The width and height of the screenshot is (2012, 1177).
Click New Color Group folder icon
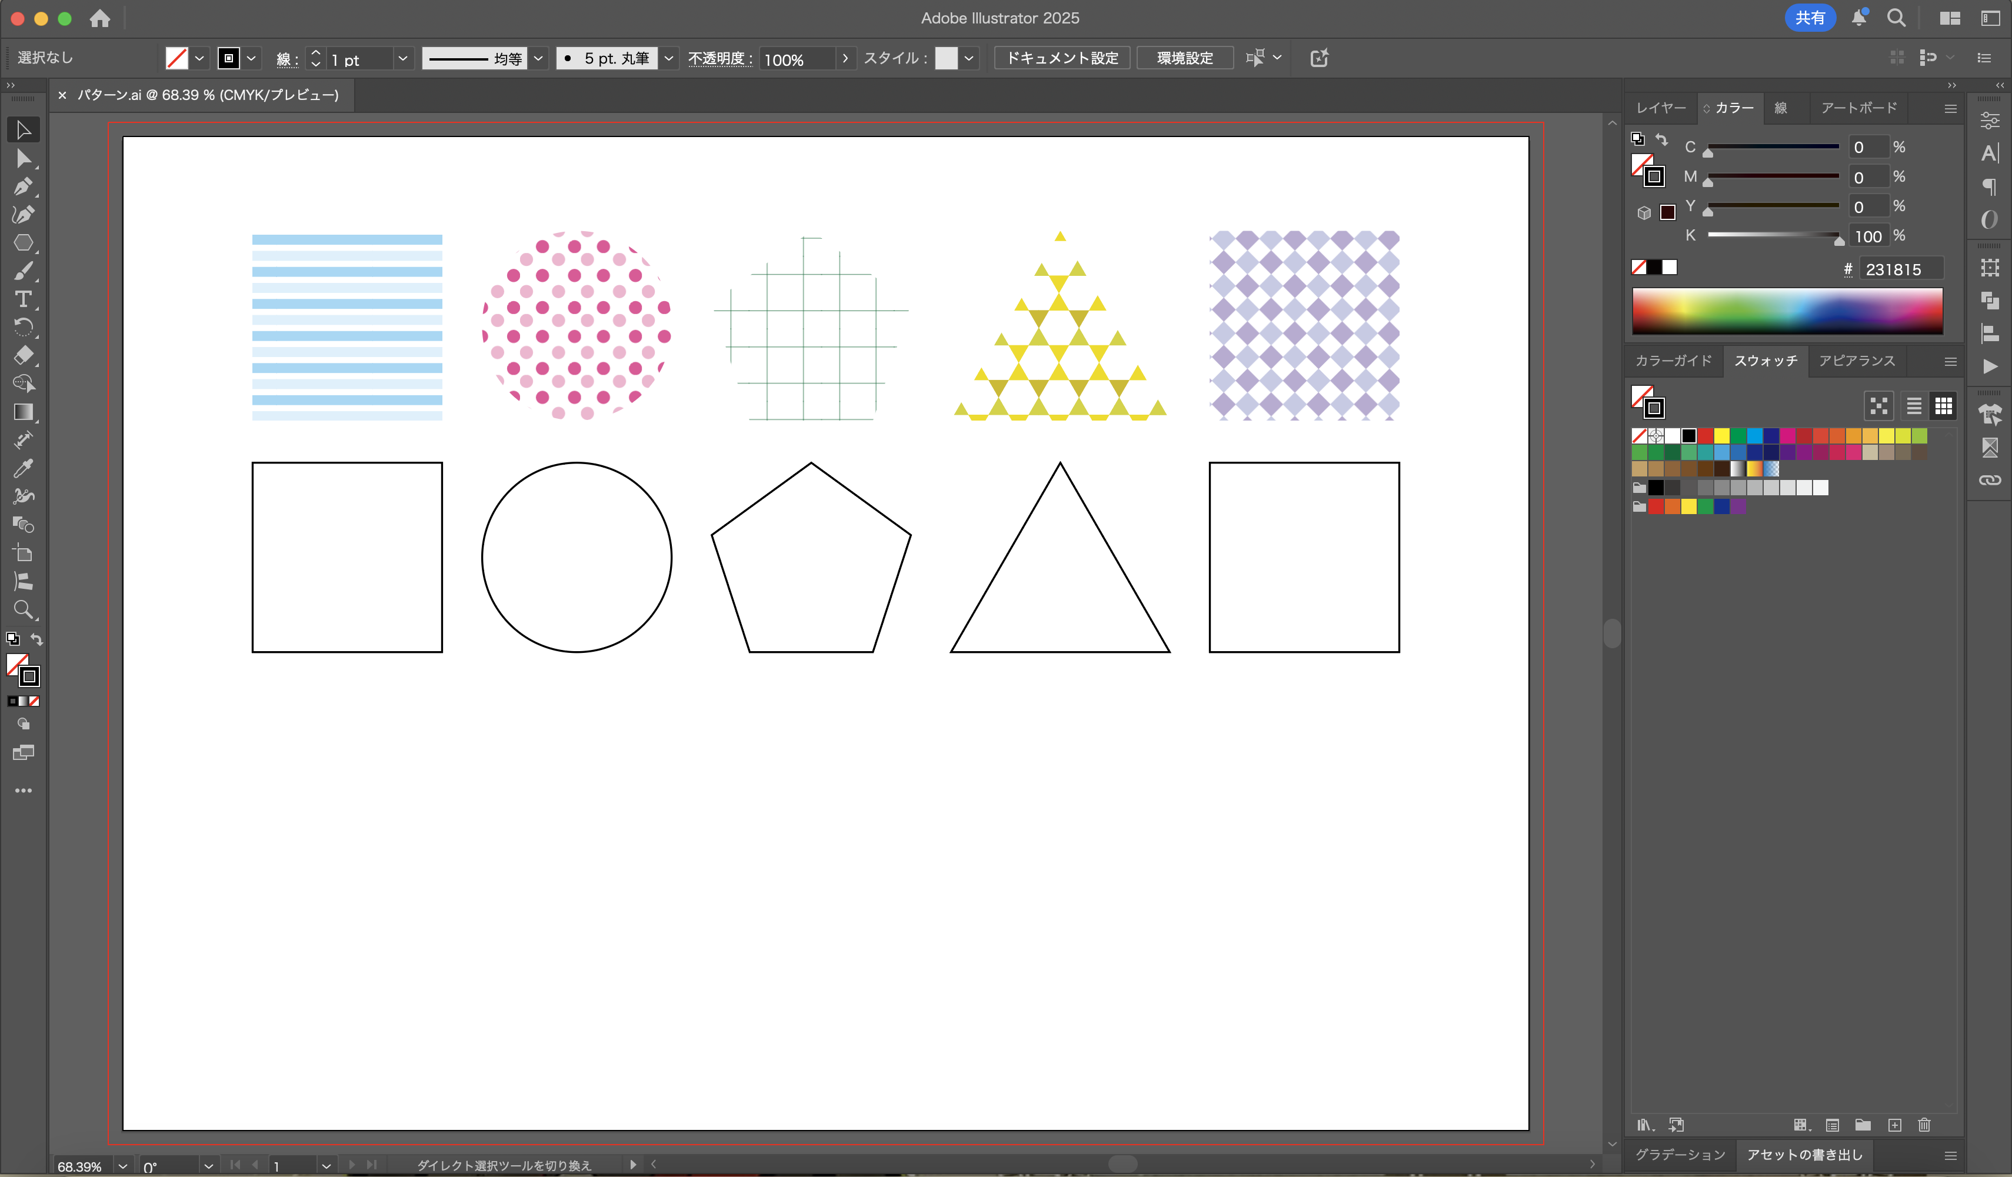tap(1863, 1125)
